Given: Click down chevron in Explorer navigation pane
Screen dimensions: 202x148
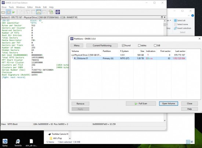Looking at the screenshot, I should pos(70,138).
